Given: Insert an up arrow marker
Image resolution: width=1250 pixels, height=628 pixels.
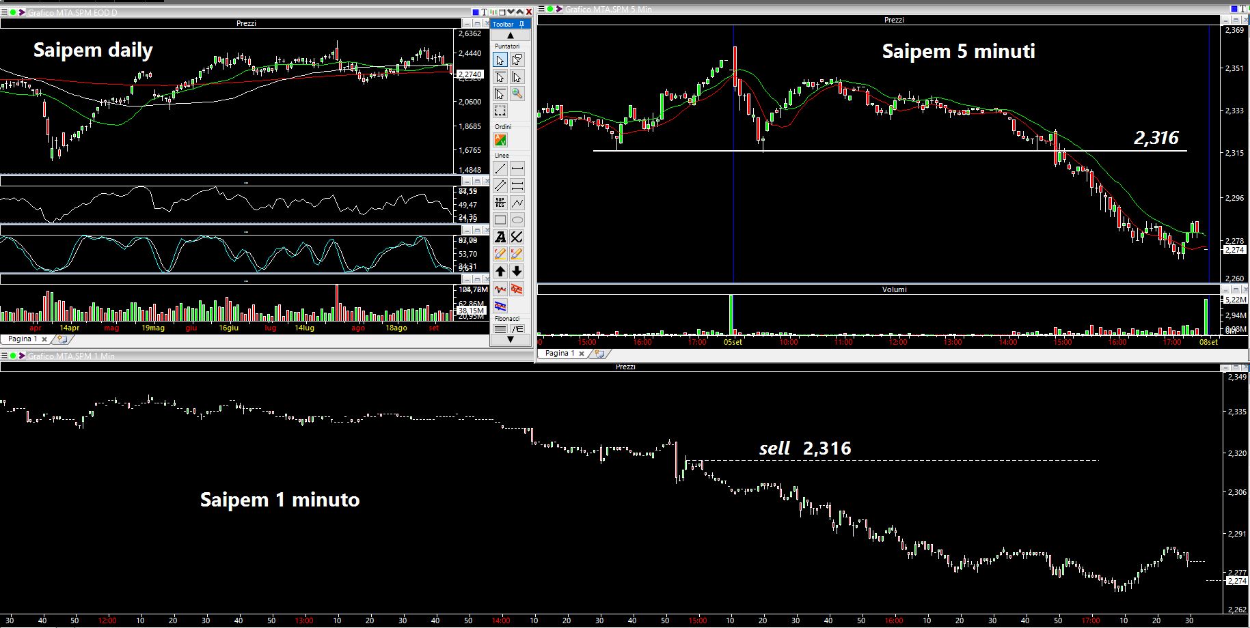Looking at the screenshot, I should [500, 272].
